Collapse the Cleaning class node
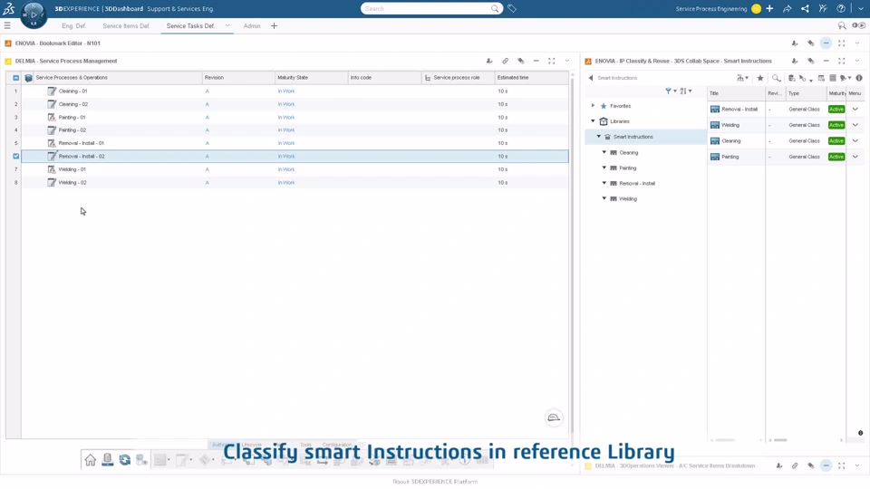The height and width of the screenshot is (489, 870). 604,152
